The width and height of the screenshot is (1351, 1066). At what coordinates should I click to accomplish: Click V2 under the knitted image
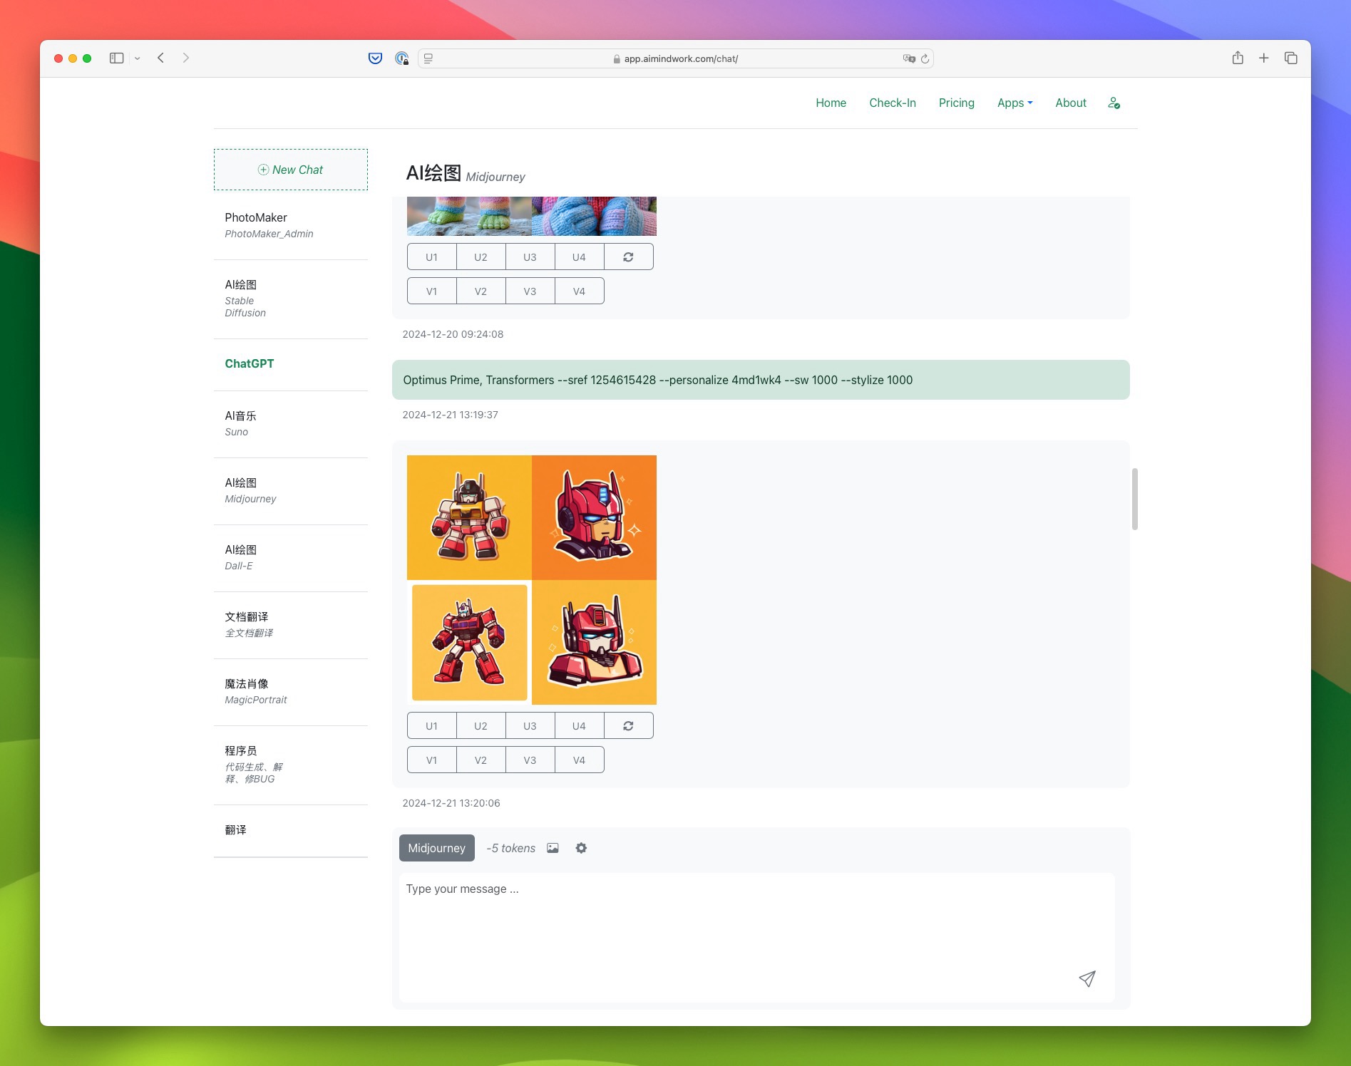pos(481,291)
